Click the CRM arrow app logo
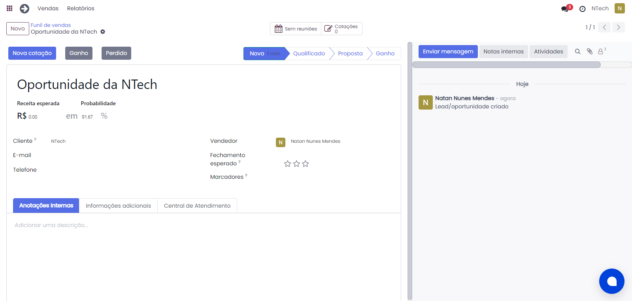 (25, 8)
